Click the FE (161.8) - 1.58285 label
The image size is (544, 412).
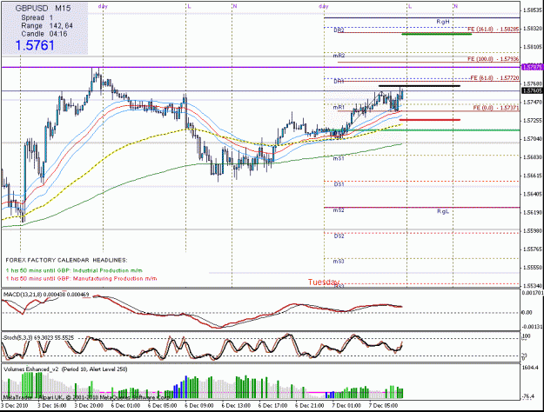coord(493,30)
